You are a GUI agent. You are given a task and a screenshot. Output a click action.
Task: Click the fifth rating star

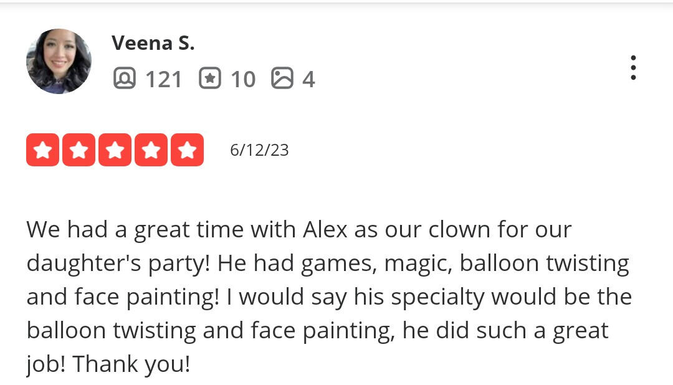click(187, 150)
